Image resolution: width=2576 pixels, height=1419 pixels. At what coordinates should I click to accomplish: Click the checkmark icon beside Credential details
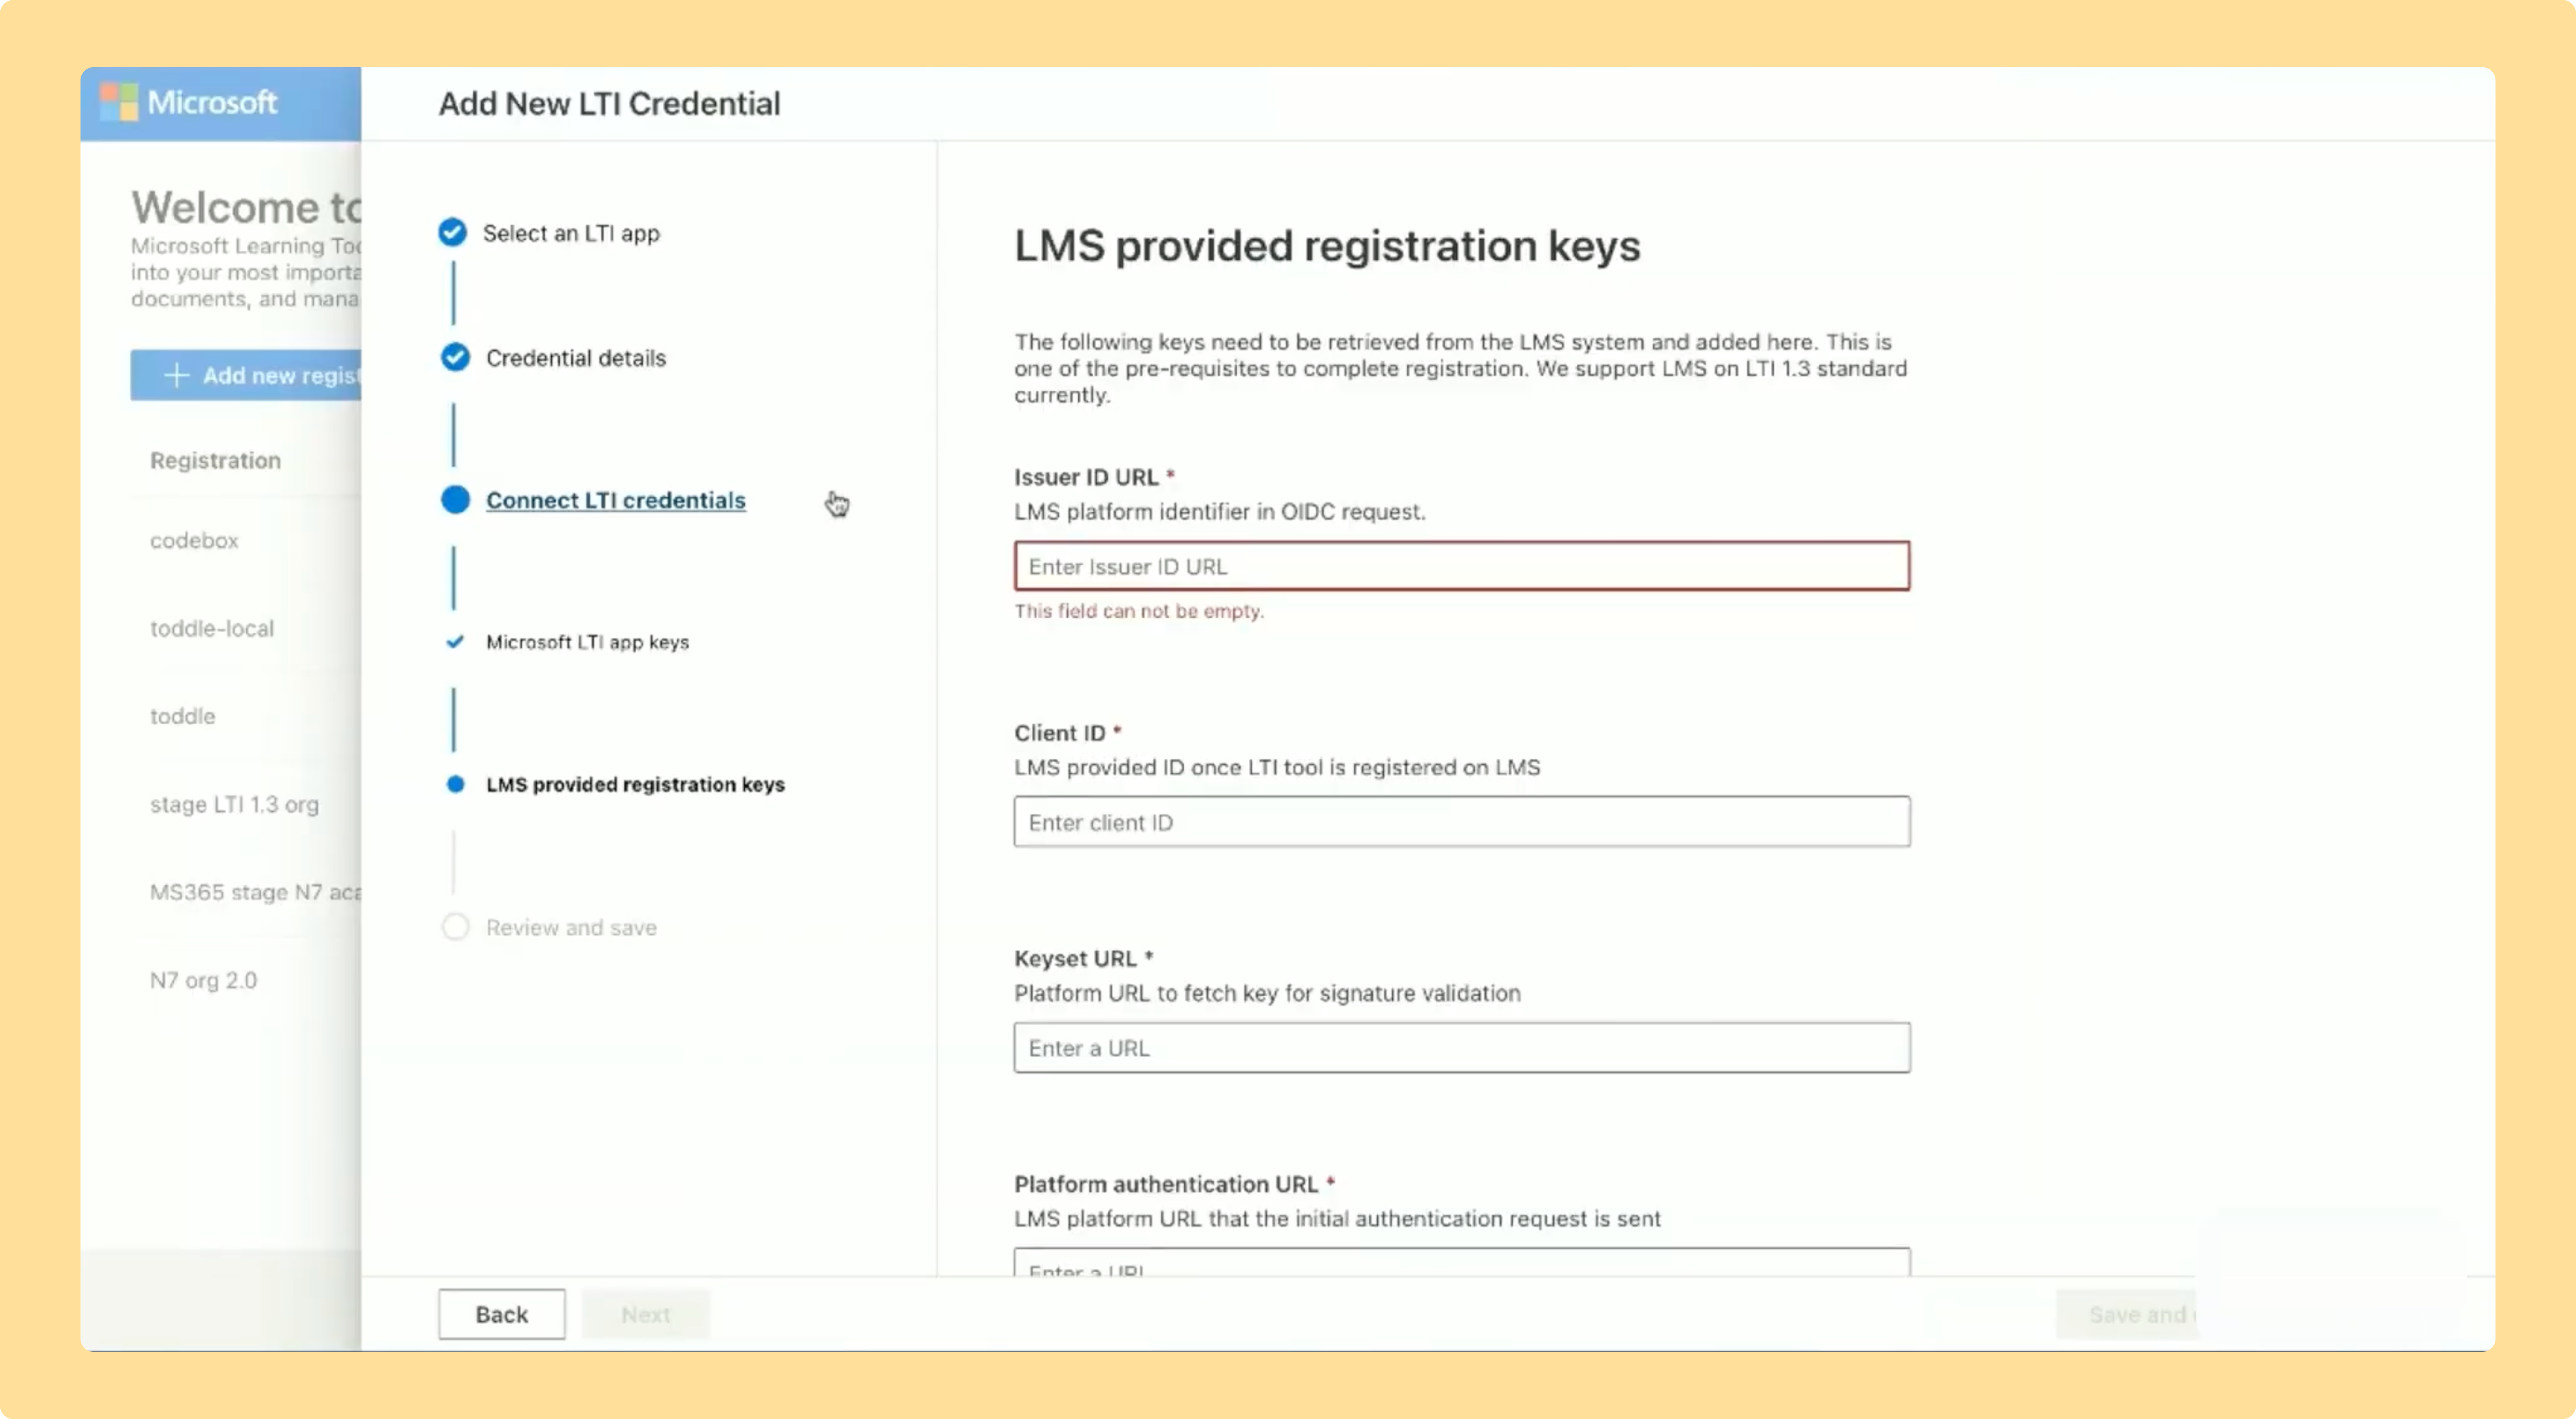pos(455,357)
